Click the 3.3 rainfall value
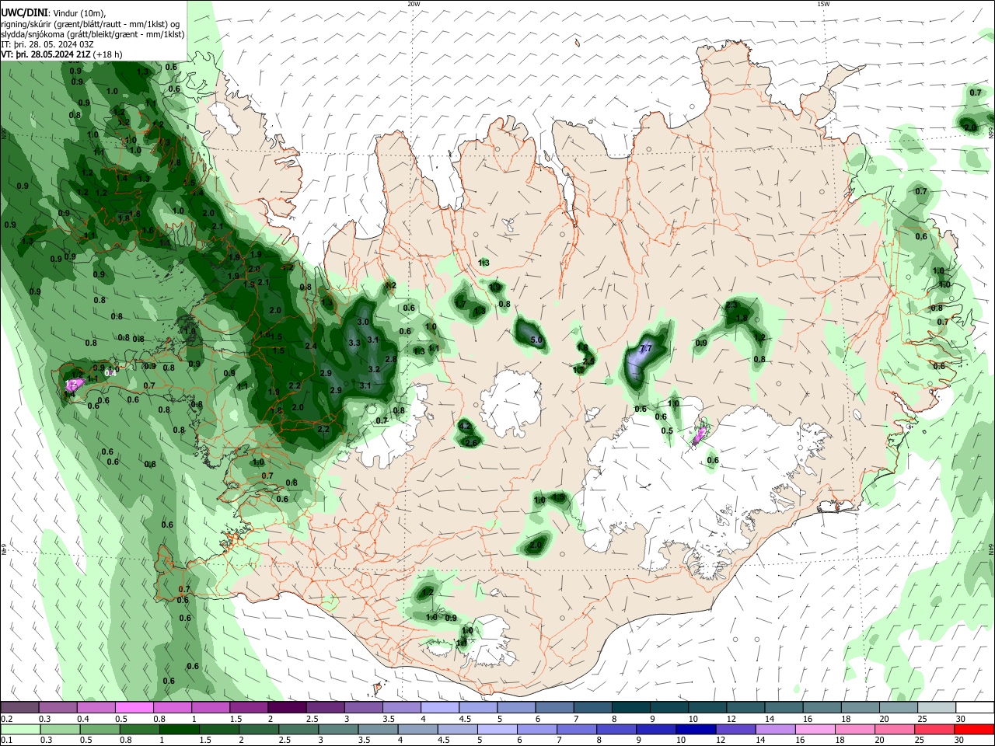Viewport: 995px width, 746px height. tap(354, 343)
